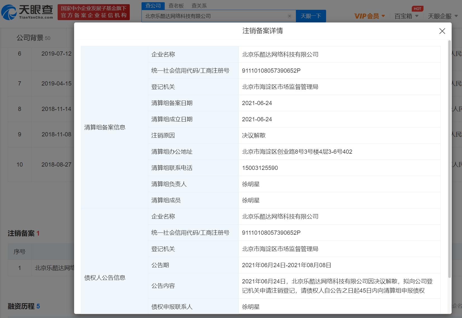Click inside the company search input field

pyautogui.click(x=215, y=16)
